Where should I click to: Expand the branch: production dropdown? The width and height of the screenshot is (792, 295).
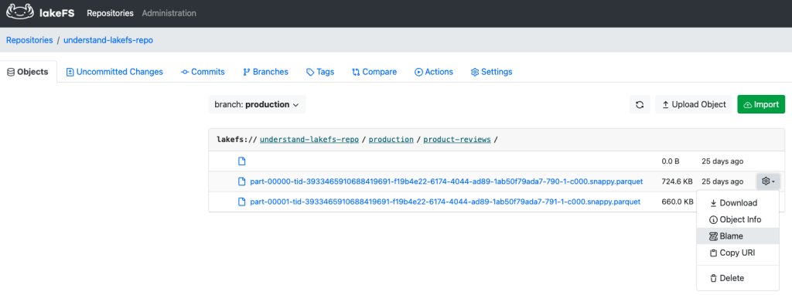pos(257,105)
